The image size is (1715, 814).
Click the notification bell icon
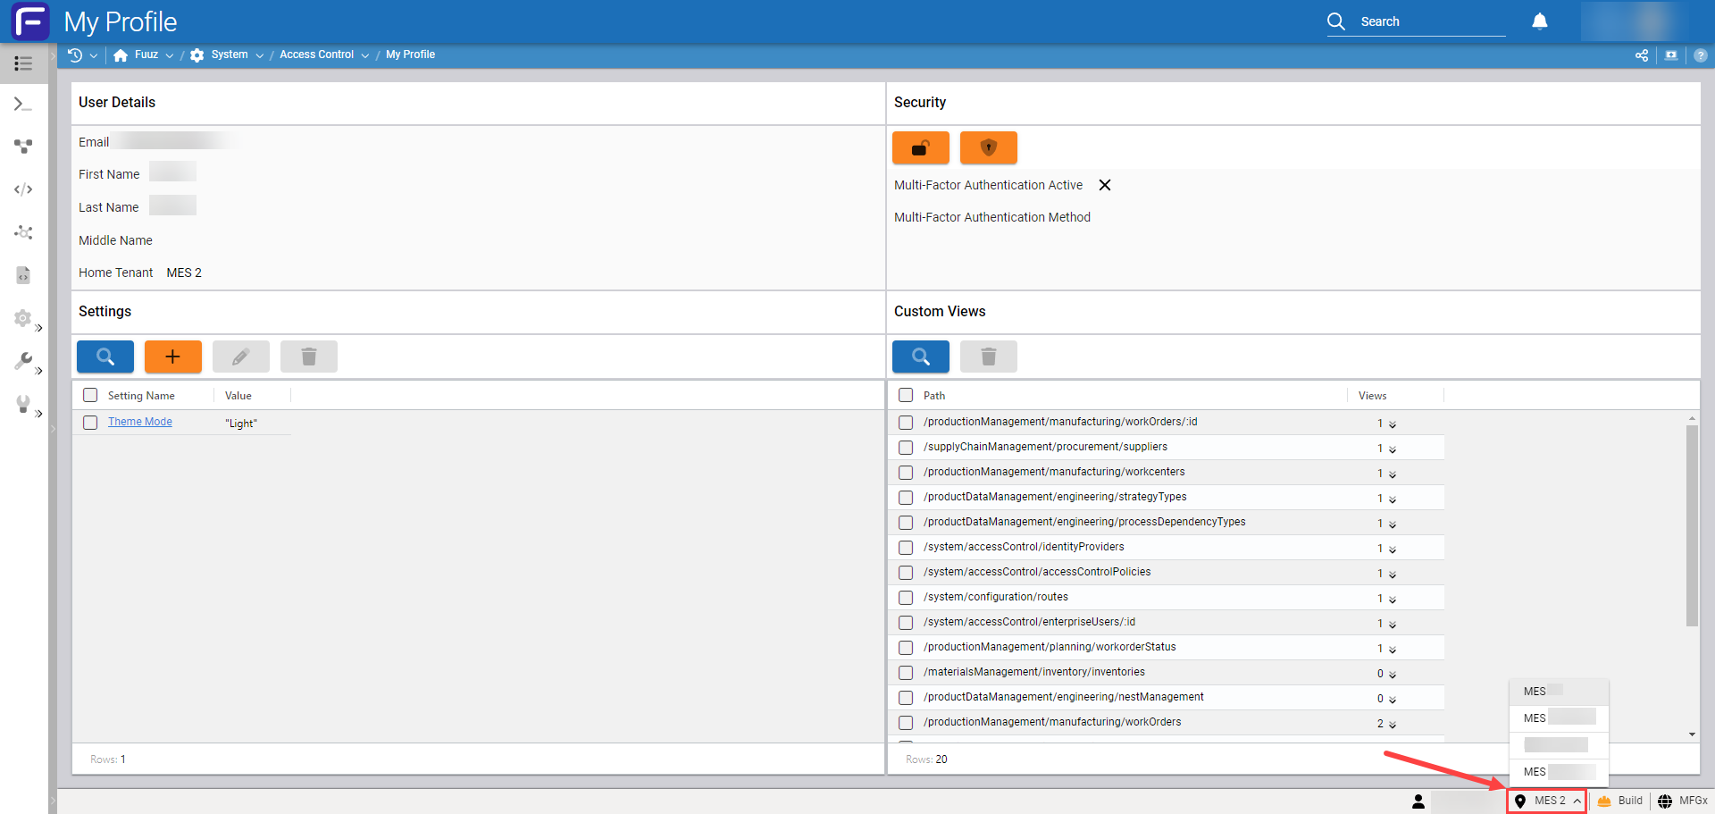pyautogui.click(x=1539, y=21)
